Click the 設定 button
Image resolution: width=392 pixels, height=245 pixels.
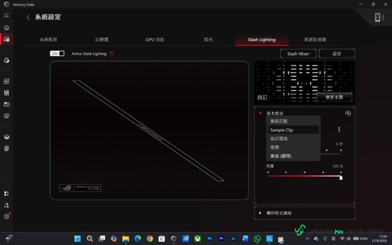coord(337,54)
